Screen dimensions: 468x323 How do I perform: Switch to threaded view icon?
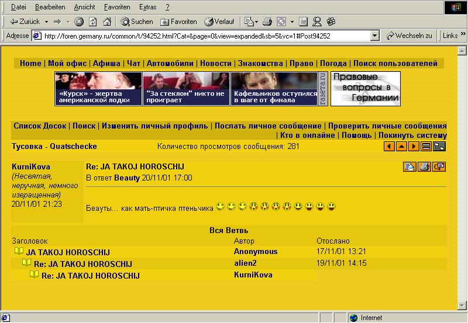[439, 147]
